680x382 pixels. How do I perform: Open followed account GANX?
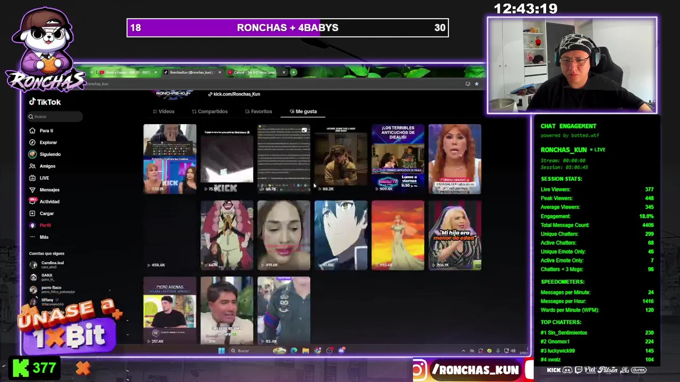[x=42, y=277]
